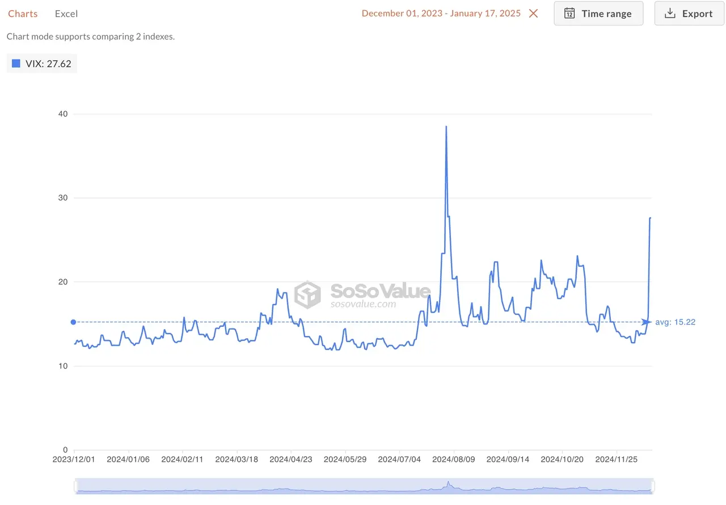726x505 pixels.
Task: Click the calendar icon on Time range button
Action: (x=569, y=13)
